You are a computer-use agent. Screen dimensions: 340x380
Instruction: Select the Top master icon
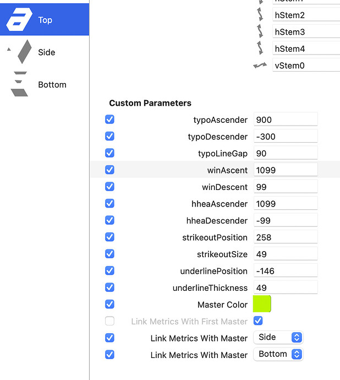(x=19, y=20)
